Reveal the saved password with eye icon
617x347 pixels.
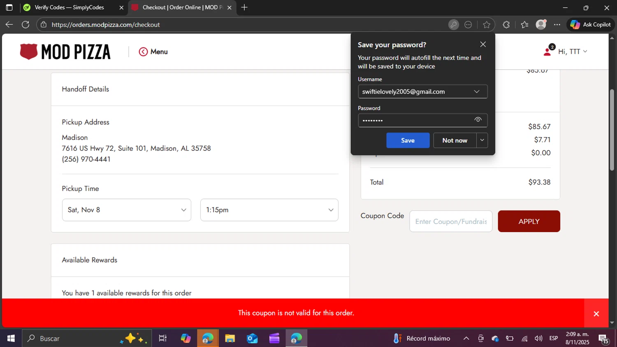478,120
